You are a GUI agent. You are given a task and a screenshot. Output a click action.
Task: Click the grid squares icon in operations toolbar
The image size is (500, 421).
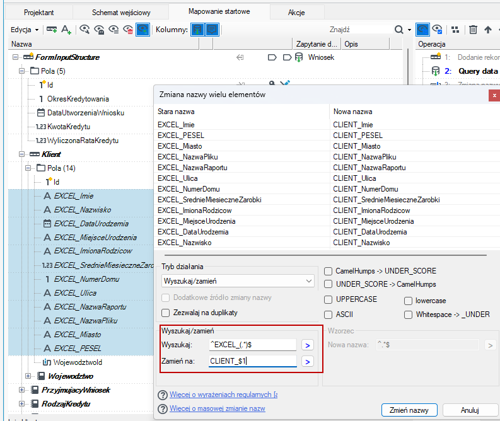point(455,30)
